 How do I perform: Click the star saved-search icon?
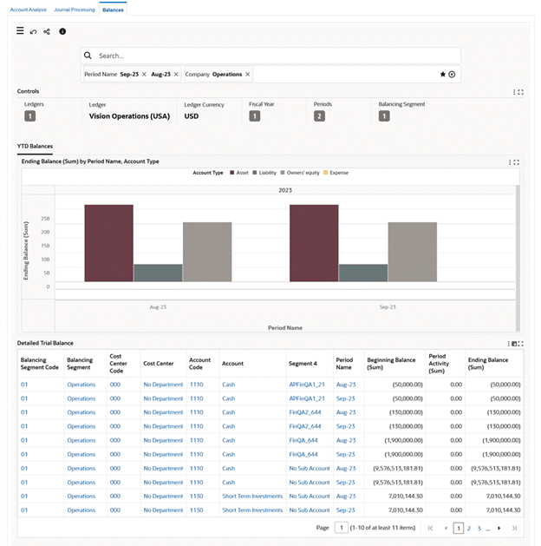coord(443,74)
